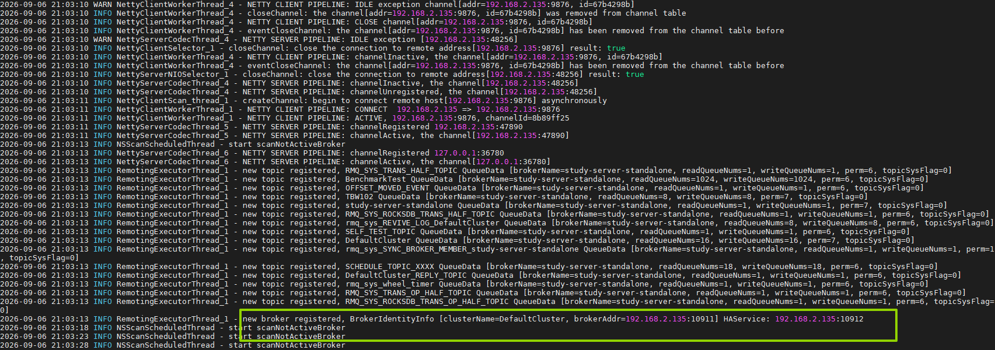Click the words 'new broker registered'
Image resolution: width=995 pixels, height=350 pixels.
tap(291, 319)
